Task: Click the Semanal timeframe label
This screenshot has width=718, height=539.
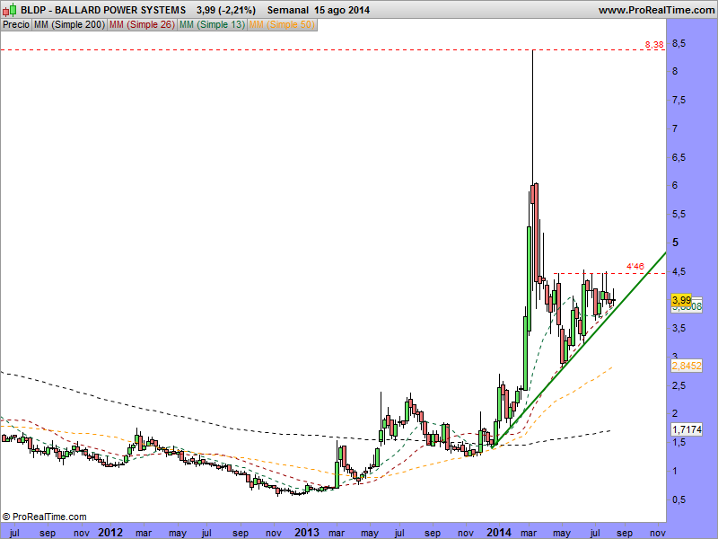Action: point(288,10)
